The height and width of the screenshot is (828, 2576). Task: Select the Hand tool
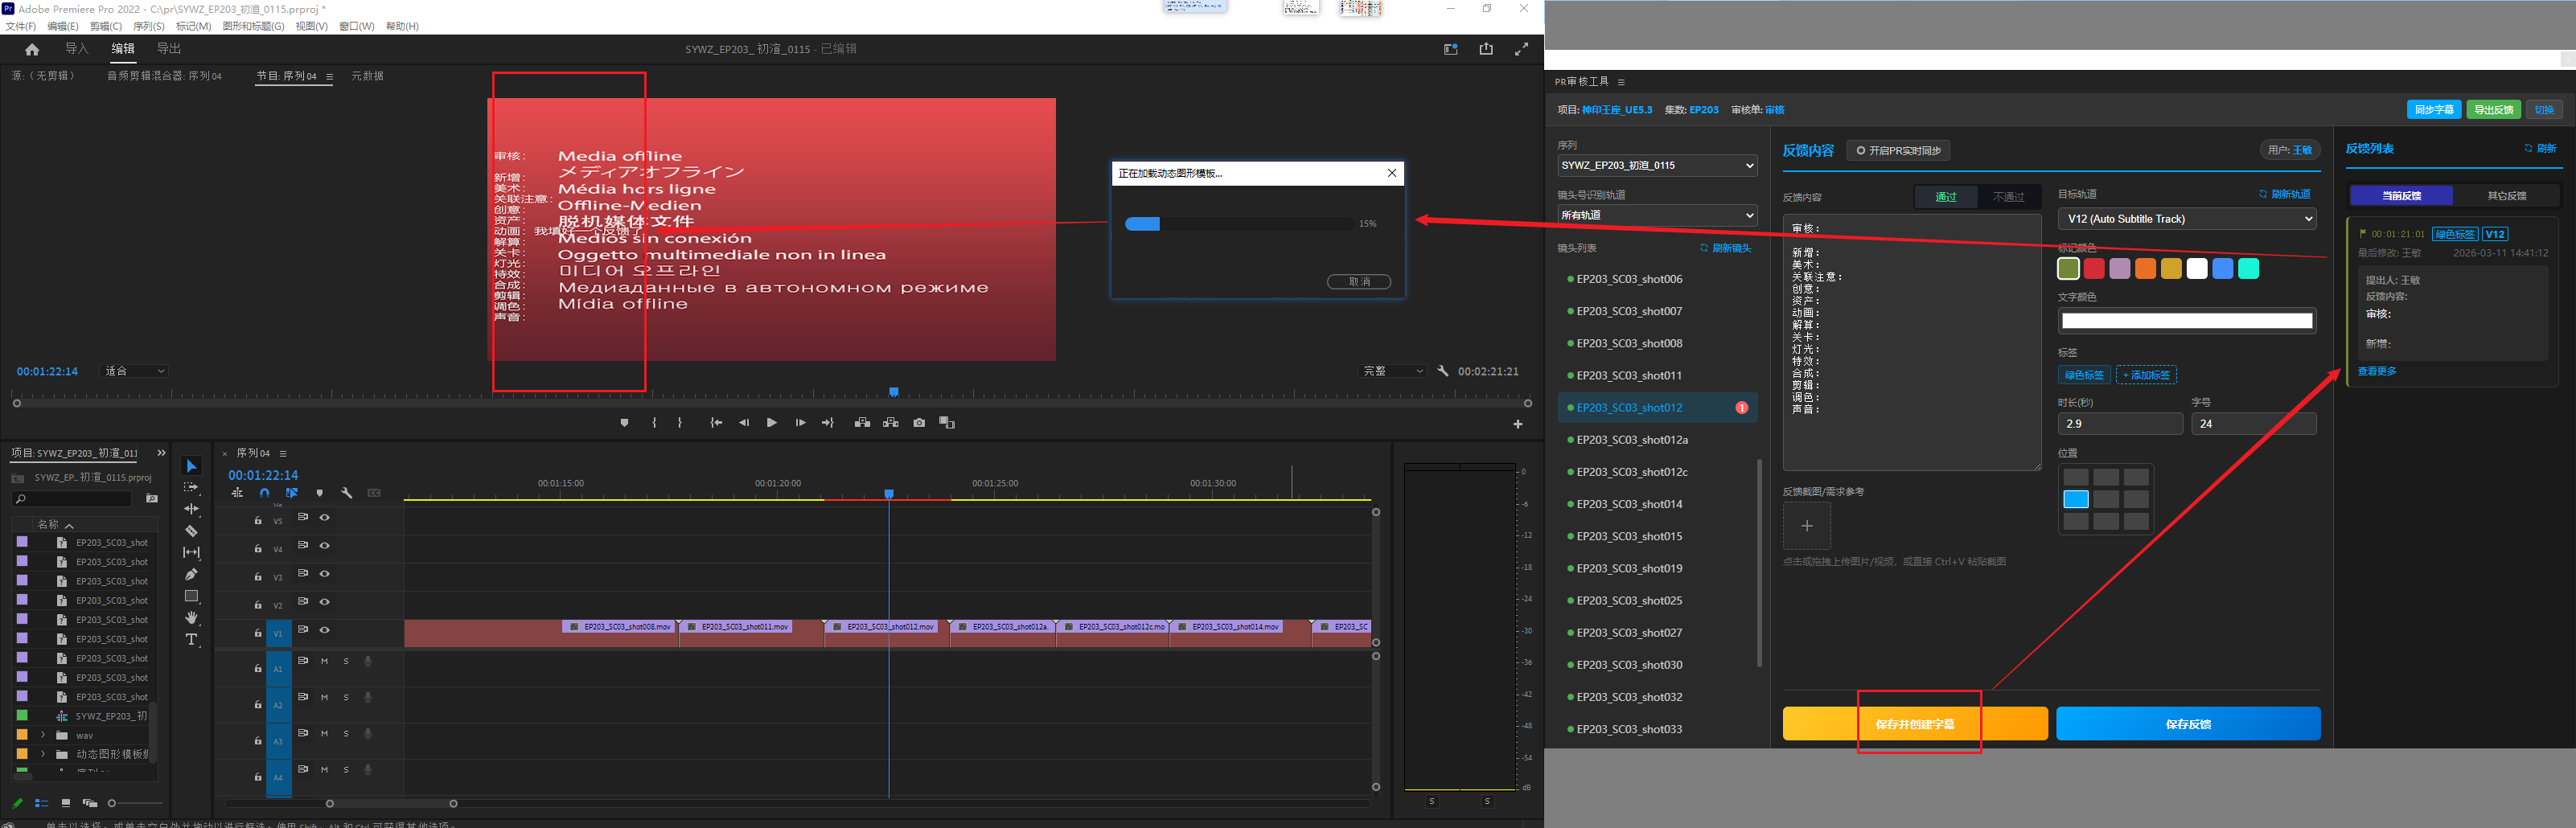(191, 618)
